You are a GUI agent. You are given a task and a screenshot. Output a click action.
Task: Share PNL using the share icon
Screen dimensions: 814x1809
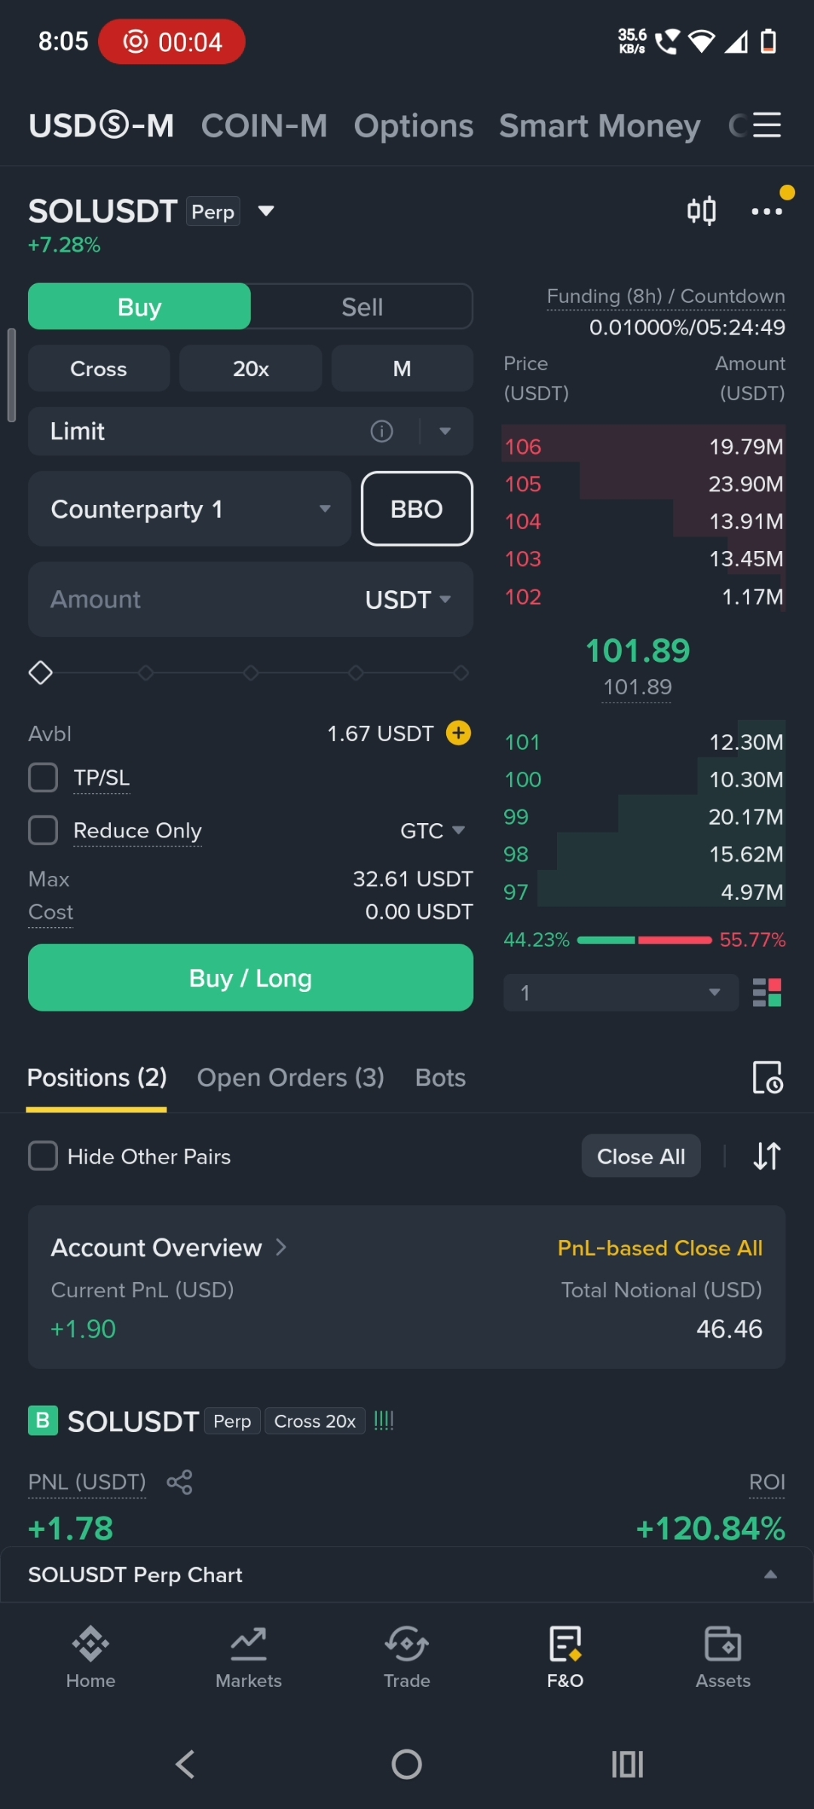pyautogui.click(x=179, y=1482)
